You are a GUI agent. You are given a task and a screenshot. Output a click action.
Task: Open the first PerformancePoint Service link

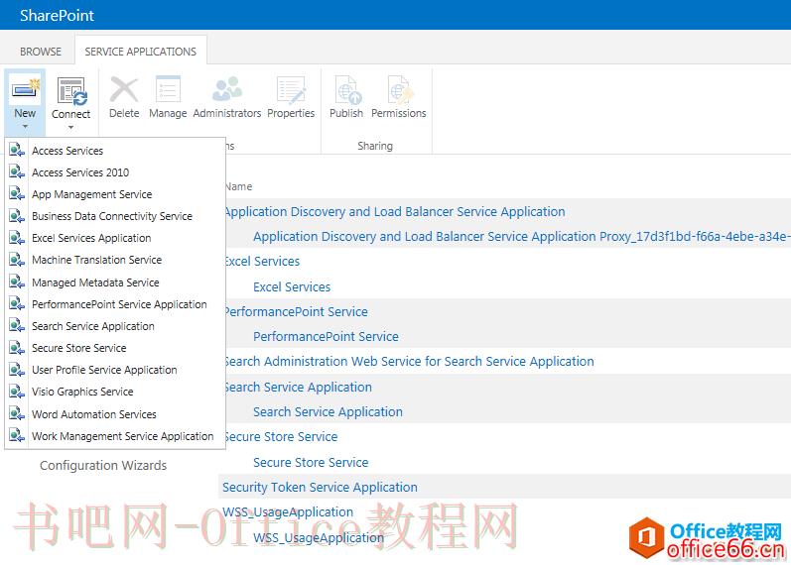pos(297,311)
